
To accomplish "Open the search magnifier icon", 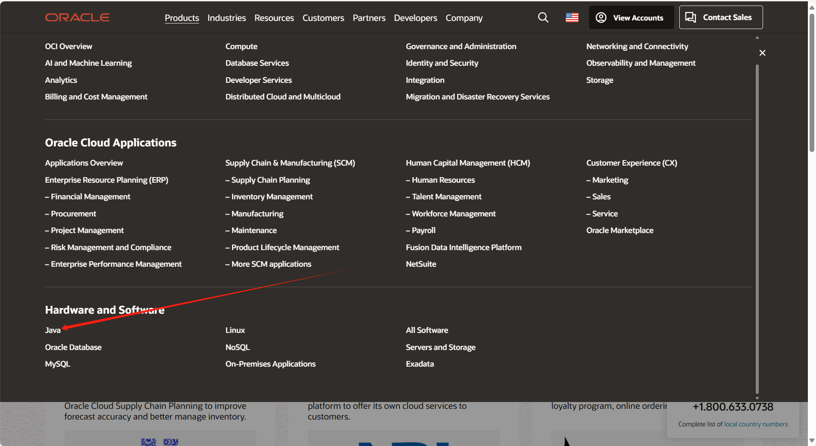I will (x=543, y=17).
